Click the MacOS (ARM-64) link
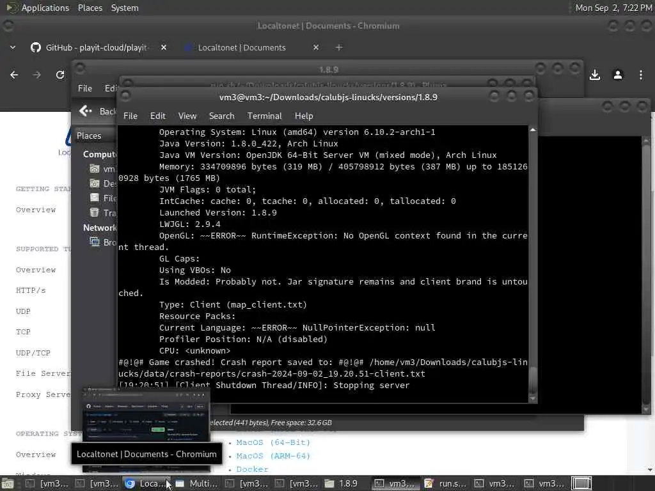 [273, 456]
